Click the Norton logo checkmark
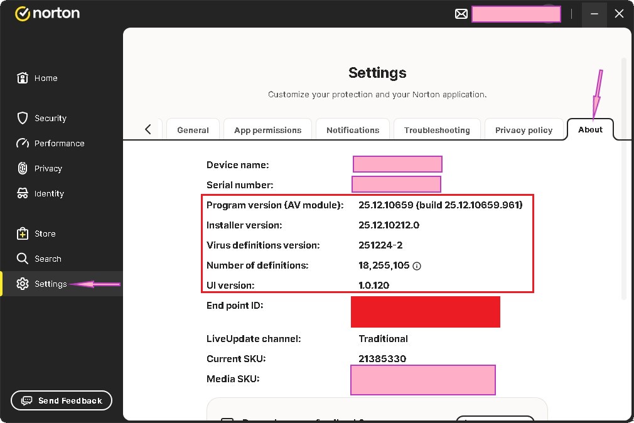The height and width of the screenshot is (423, 634). click(x=23, y=14)
